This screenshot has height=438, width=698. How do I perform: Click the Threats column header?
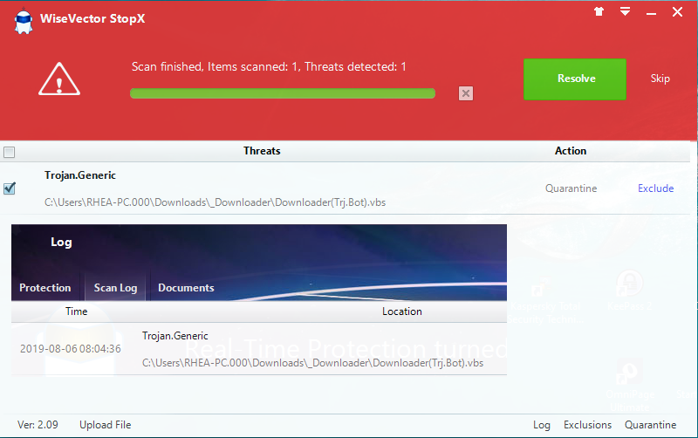coord(262,151)
